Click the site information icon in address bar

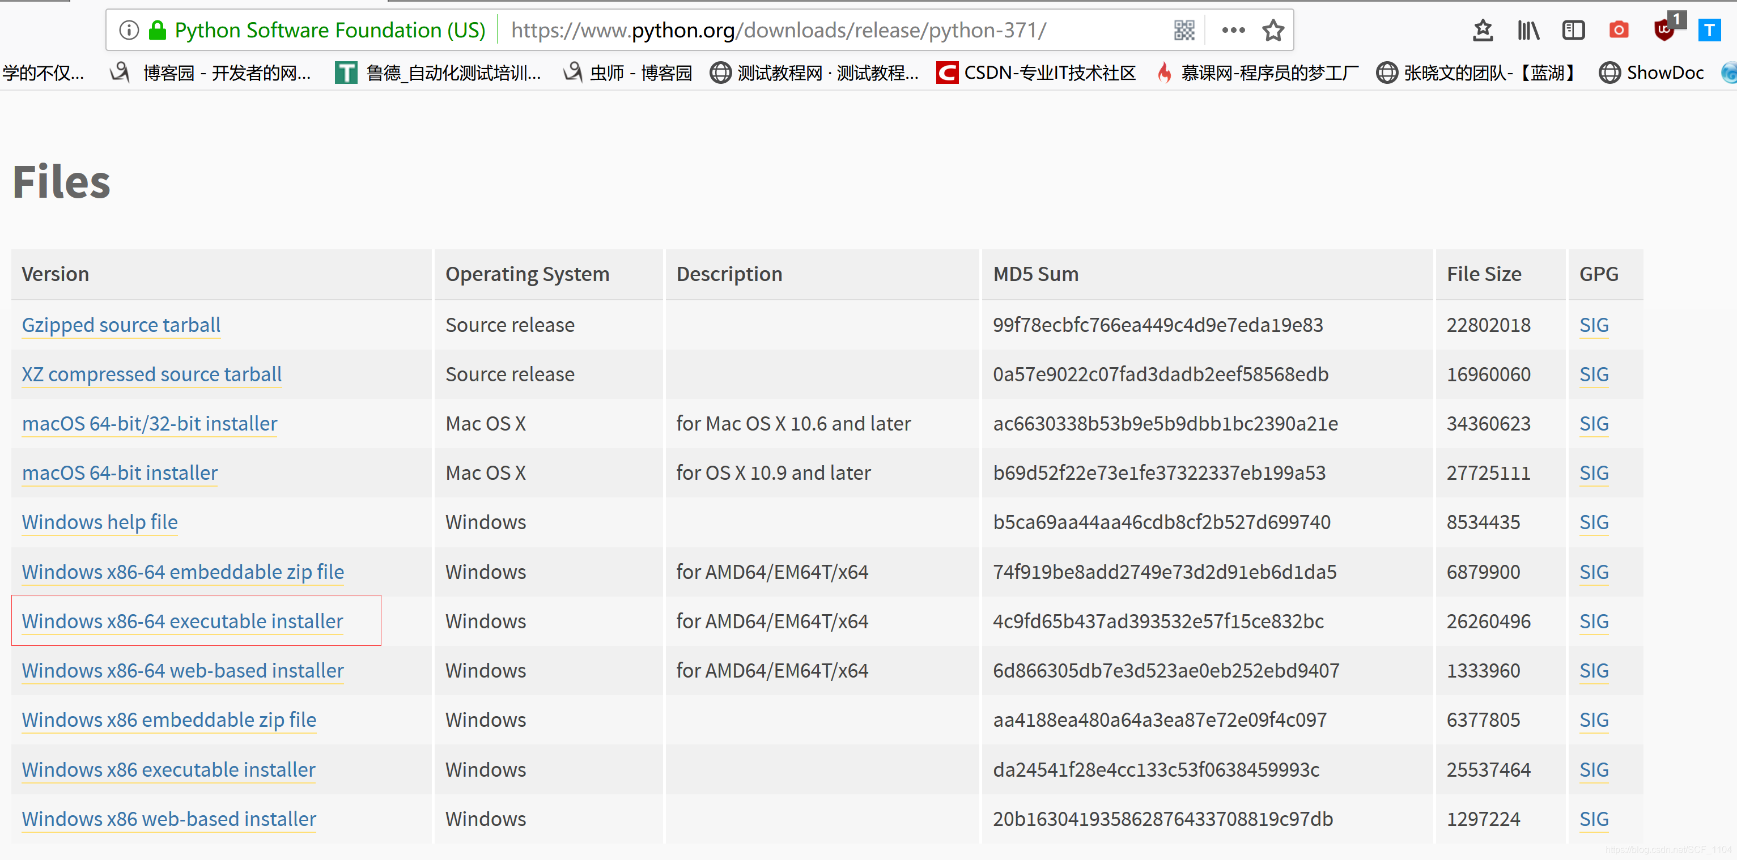coord(128,31)
